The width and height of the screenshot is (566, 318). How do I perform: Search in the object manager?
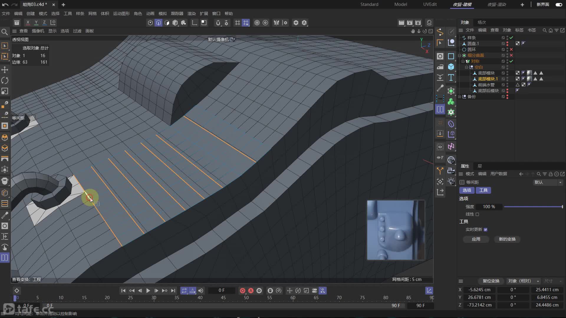point(544,30)
